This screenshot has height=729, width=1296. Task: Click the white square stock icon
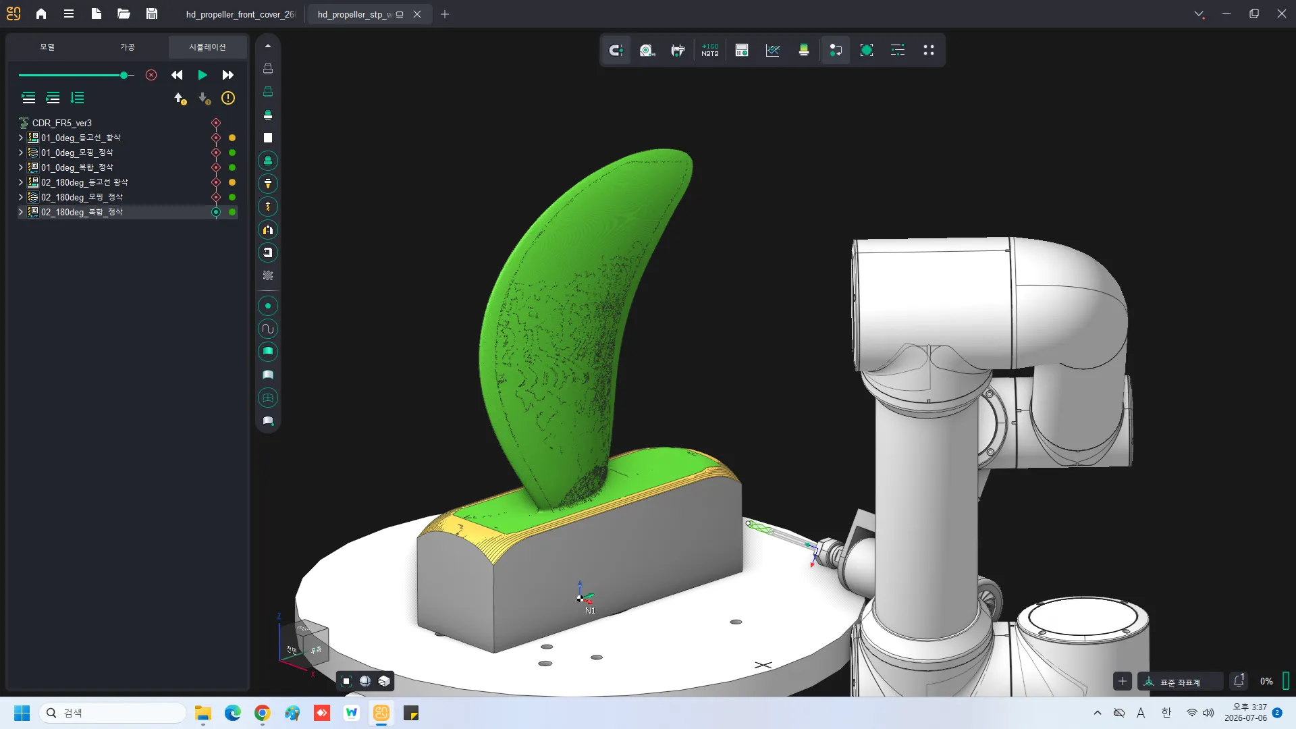pos(268,138)
